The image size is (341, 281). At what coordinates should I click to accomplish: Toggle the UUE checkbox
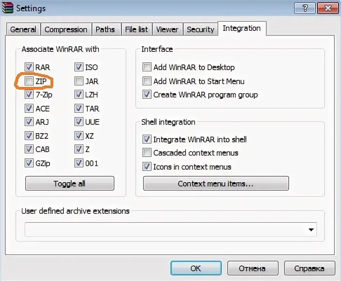(79, 122)
